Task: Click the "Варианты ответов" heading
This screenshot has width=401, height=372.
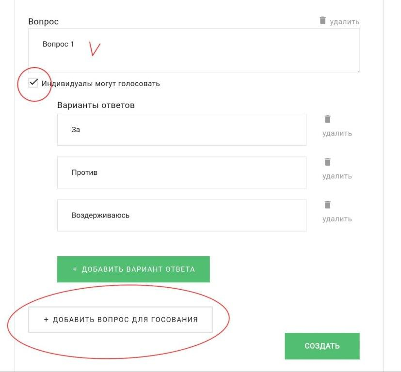Action: [x=96, y=105]
